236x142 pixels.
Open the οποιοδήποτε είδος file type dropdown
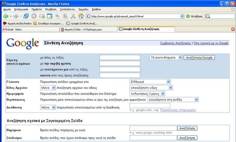click(x=151, y=88)
